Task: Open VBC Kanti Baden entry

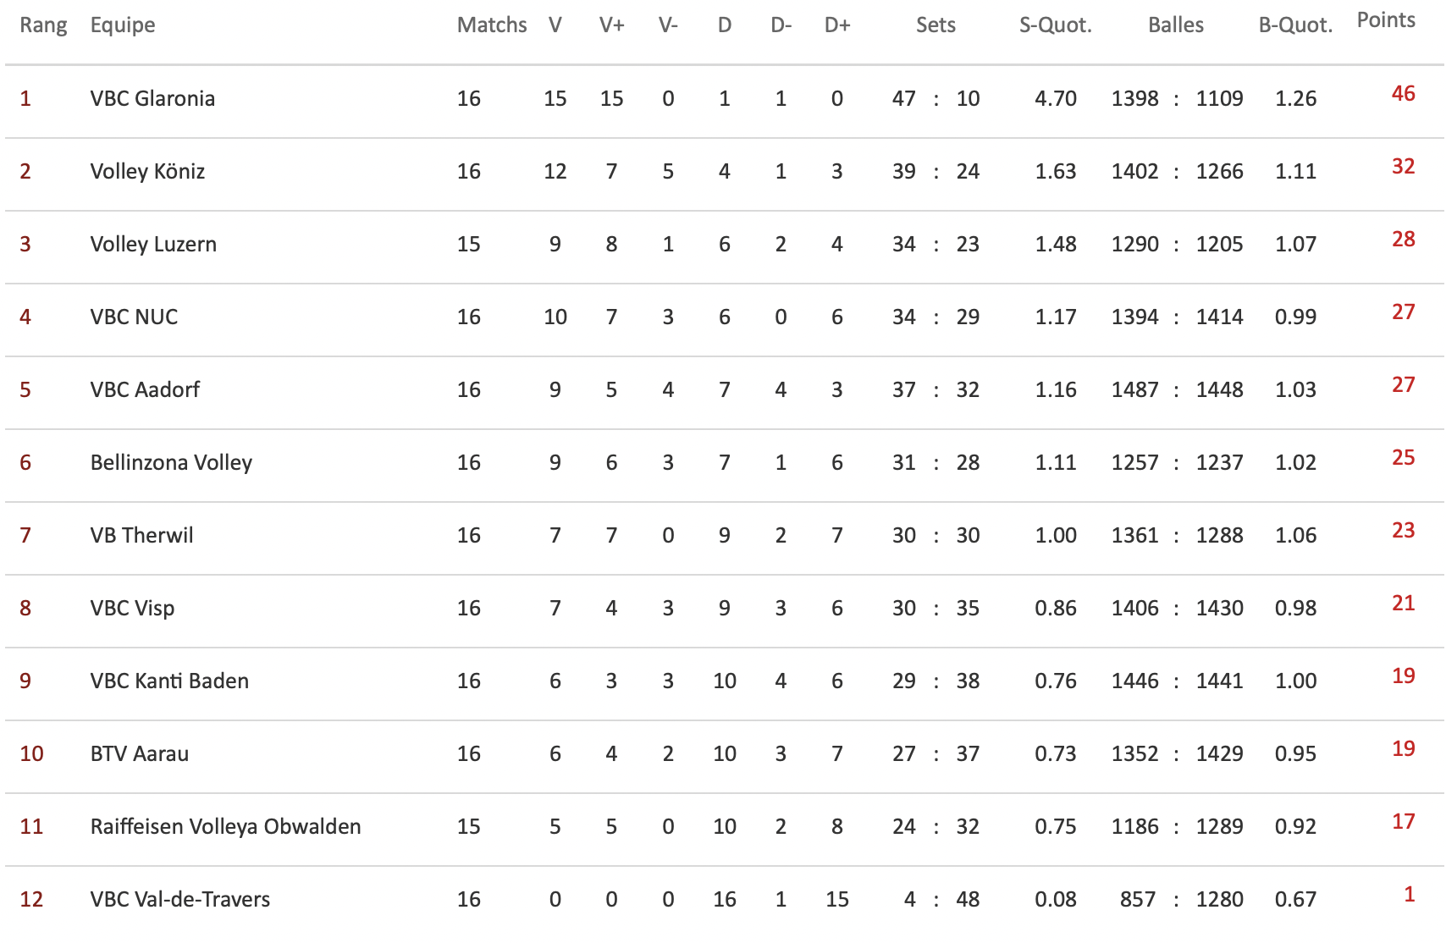Action: [x=169, y=681]
